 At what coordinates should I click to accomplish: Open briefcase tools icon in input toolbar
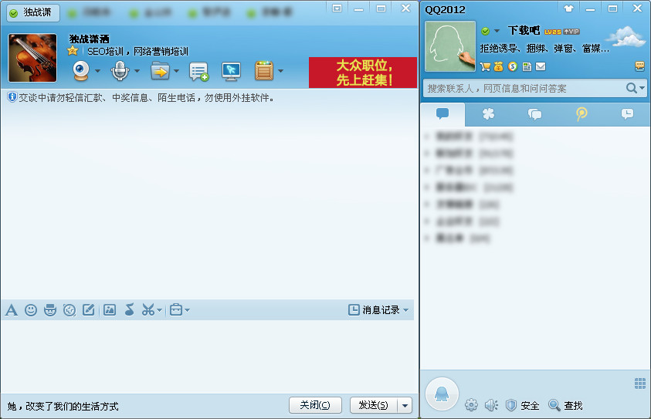(176, 310)
